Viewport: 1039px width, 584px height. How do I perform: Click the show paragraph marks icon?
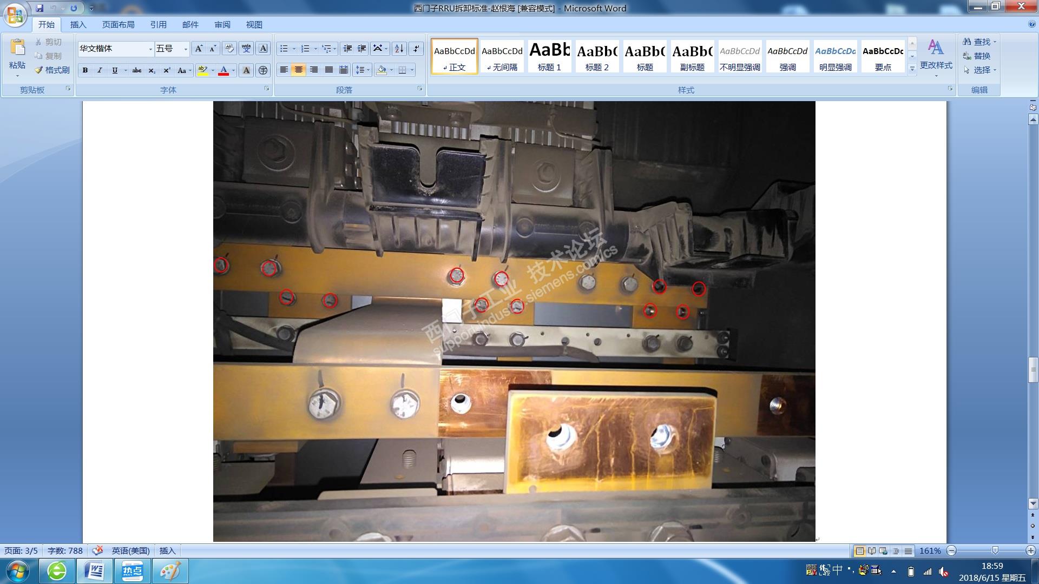click(x=416, y=49)
